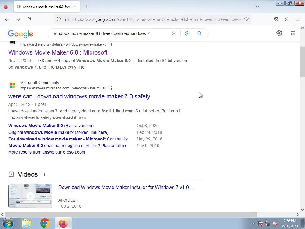Go to Google home via logo
305x229 pixels.
coord(21,34)
